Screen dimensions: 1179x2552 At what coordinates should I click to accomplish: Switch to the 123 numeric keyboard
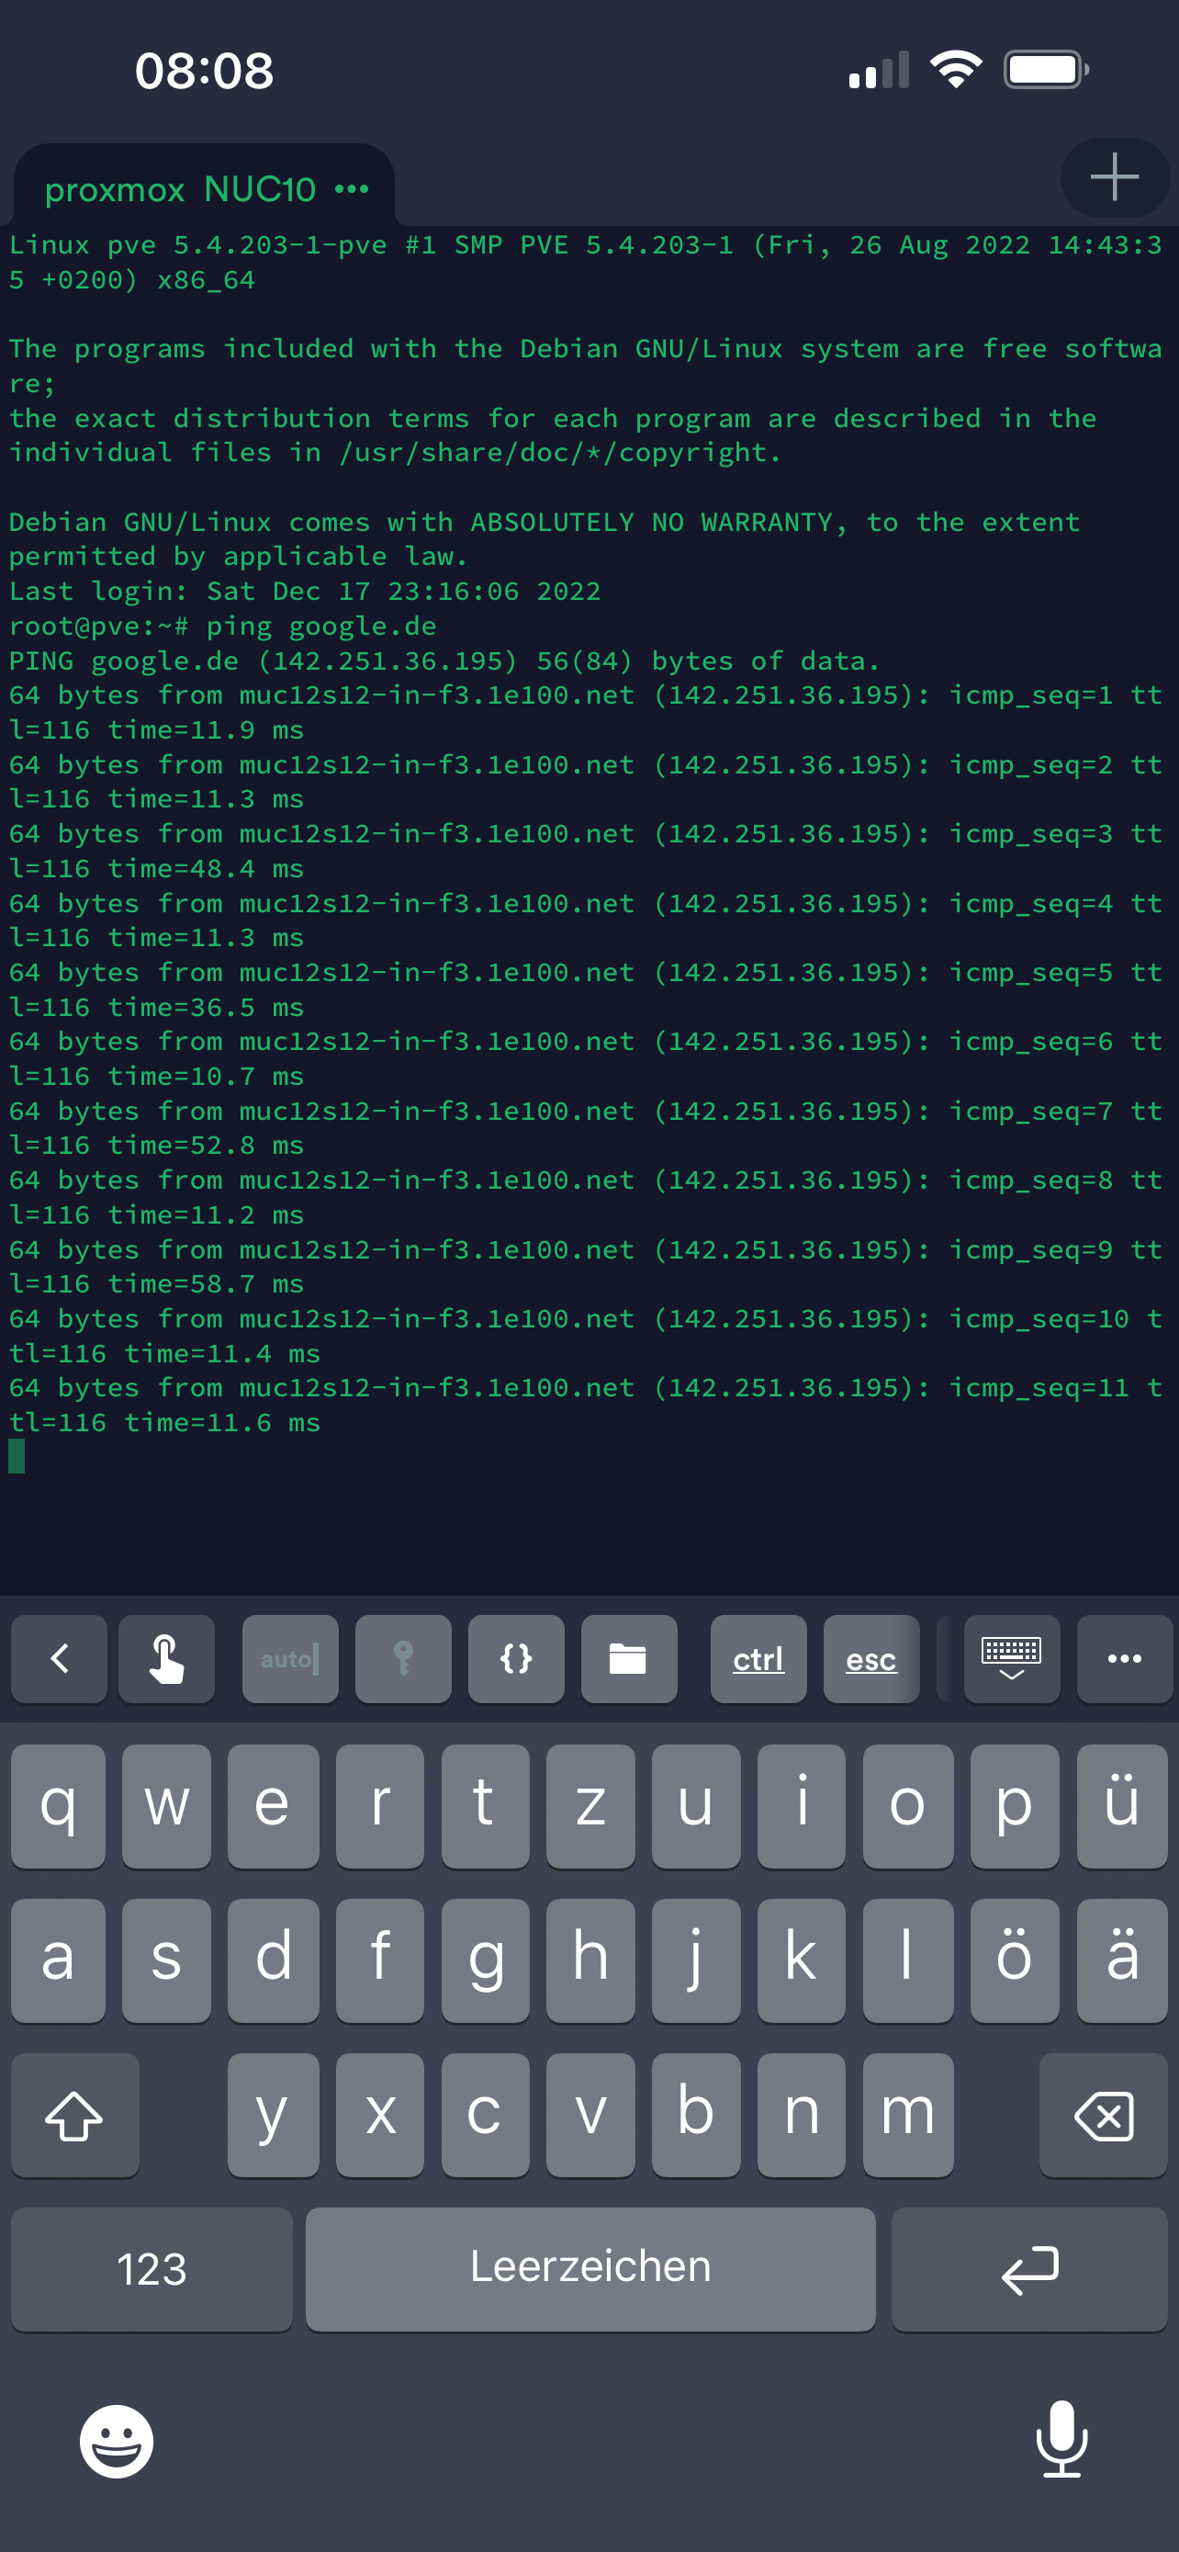[x=152, y=2269]
